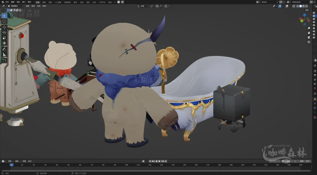Image resolution: width=317 pixels, height=175 pixels.
Task: Toggle viewport gizmos blue button
Action: [280, 6]
